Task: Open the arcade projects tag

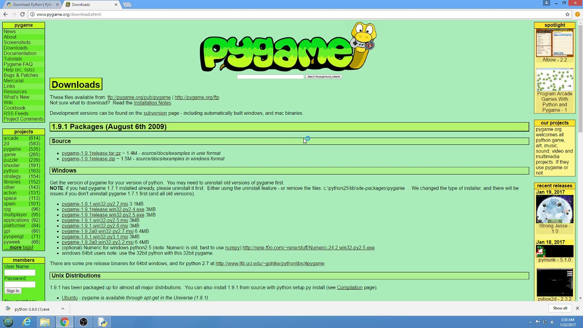Action: (x=11, y=138)
